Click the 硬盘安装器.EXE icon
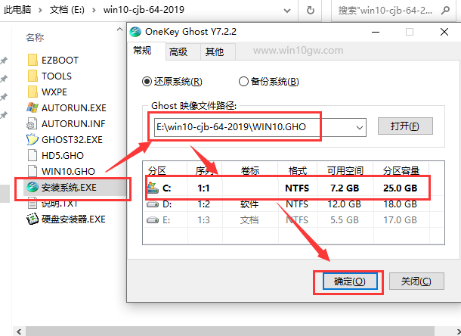 (x=32, y=219)
